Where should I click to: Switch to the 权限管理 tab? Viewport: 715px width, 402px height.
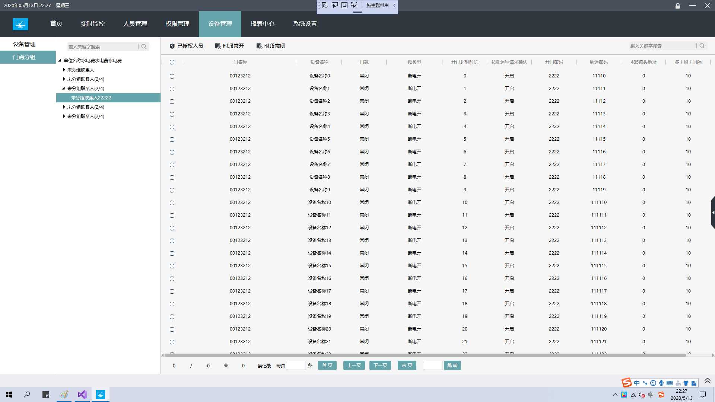178,23
